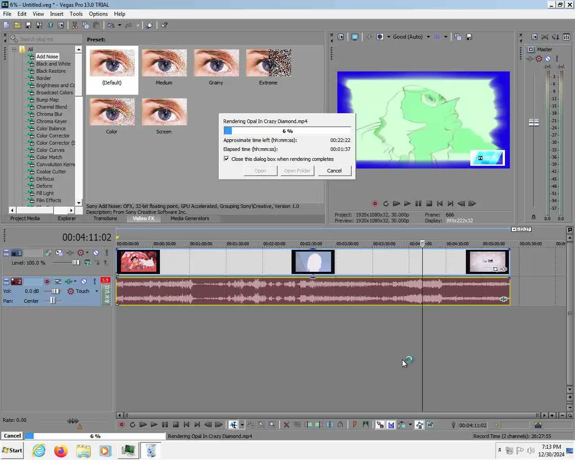Open Project Video Properties in preview toolbar
Image resolution: width=575 pixels, height=460 pixels.
click(x=341, y=37)
